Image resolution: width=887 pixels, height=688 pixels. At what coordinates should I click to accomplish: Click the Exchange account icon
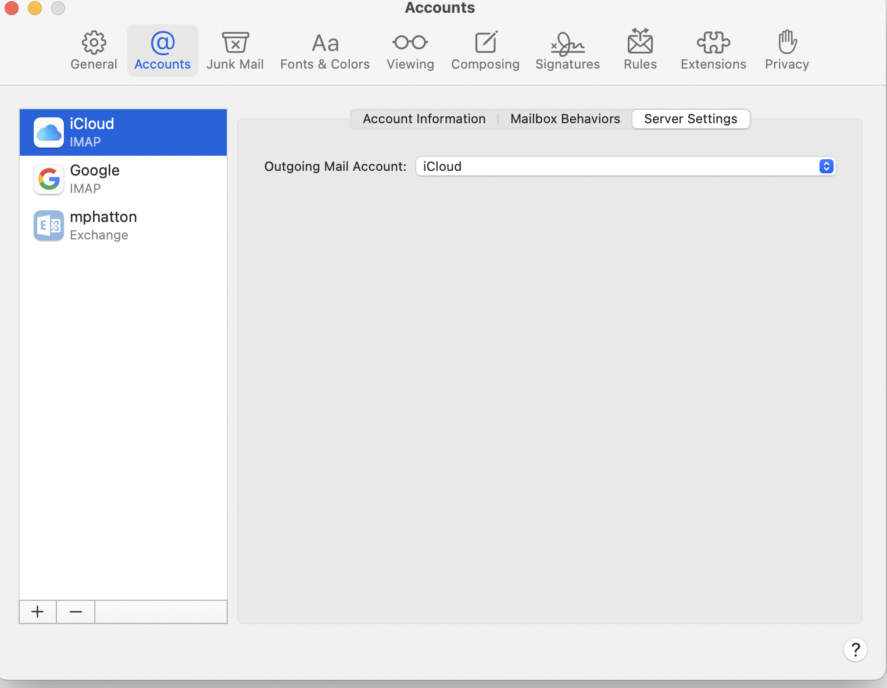pos(49,225)
